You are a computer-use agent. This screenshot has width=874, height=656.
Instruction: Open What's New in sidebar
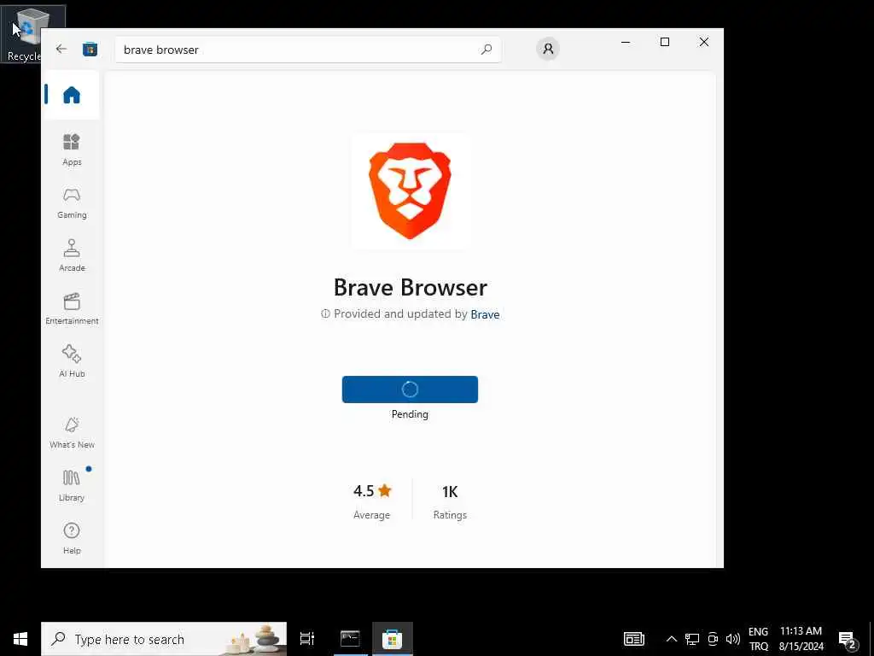72,433
